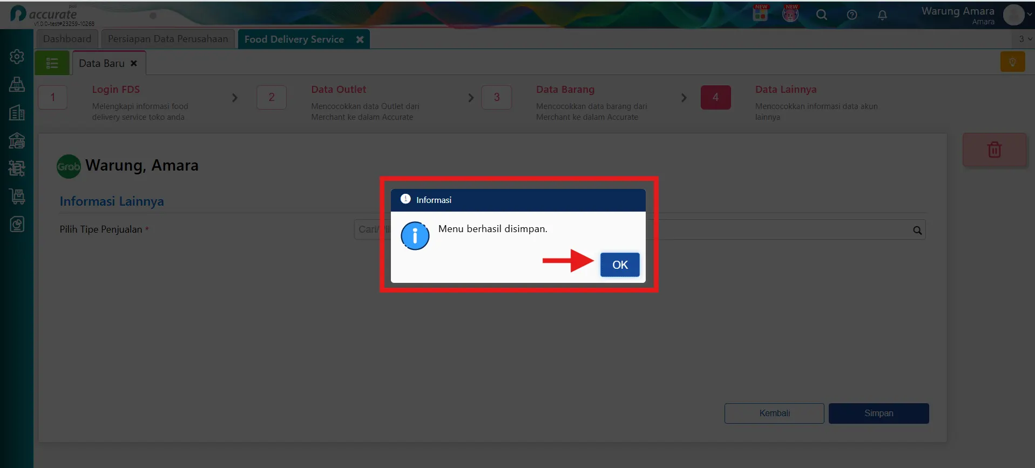Open the green list view icon
This screenshot has width=1035, height=468.
52,63
